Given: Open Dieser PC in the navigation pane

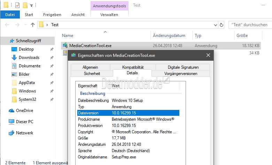Looking at the screenshot, I should click(25, 122).
